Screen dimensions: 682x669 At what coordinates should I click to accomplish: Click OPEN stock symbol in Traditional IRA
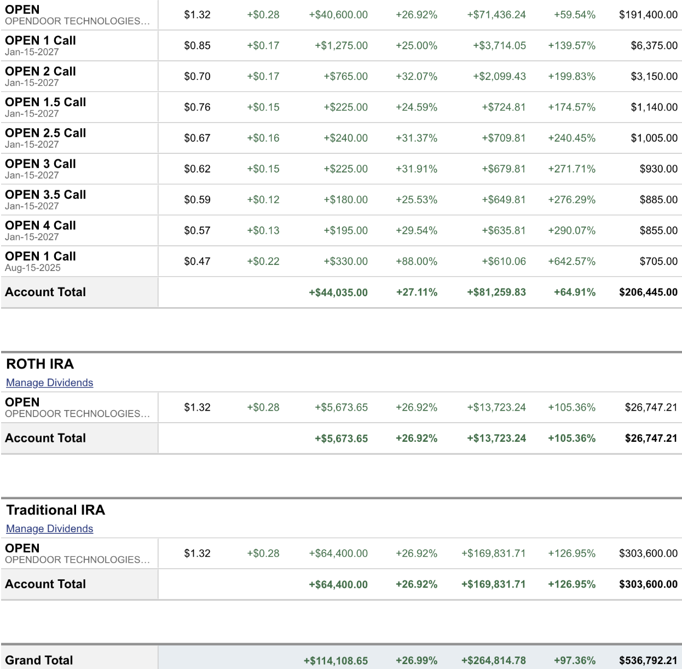coord(22,549)
